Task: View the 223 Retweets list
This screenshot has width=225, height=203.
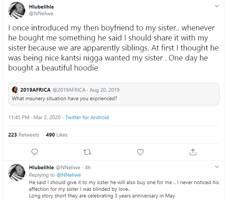Action: 24,135
